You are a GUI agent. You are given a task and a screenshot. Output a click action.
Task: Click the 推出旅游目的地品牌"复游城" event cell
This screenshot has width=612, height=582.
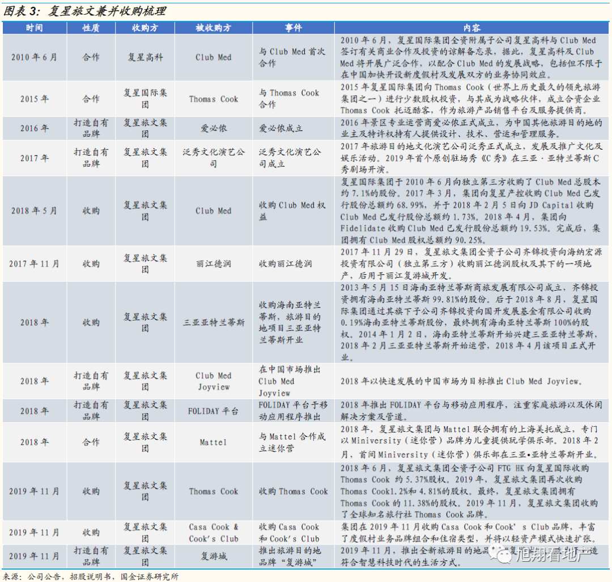tap(293, 556)
